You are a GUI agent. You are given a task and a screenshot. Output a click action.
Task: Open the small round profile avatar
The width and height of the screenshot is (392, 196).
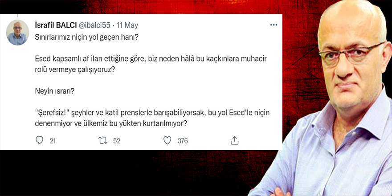17,33
